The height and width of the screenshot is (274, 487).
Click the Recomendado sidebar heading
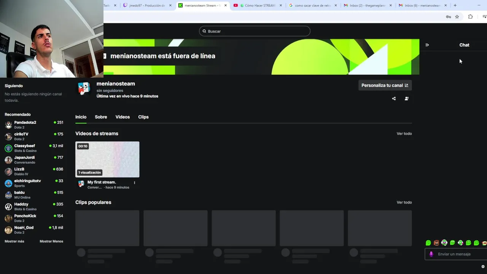pyautogui.click(x=18, y=115)
